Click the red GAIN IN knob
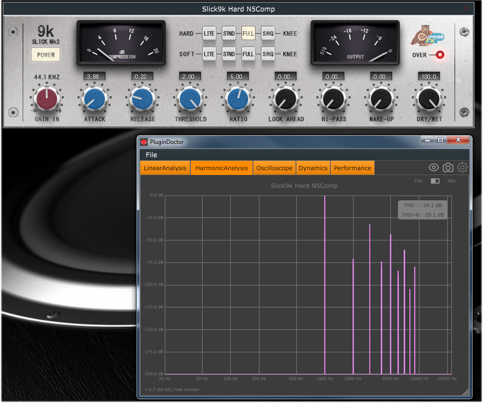Image resolution: width=483 pixels, height=403 pixels. pos(46,98)
